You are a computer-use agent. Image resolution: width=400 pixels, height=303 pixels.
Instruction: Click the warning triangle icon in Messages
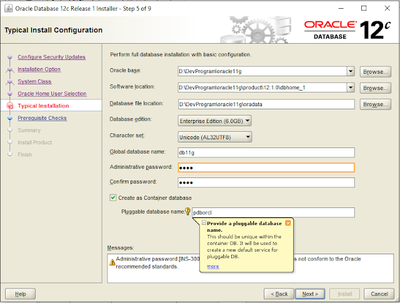tap(112, 262)
